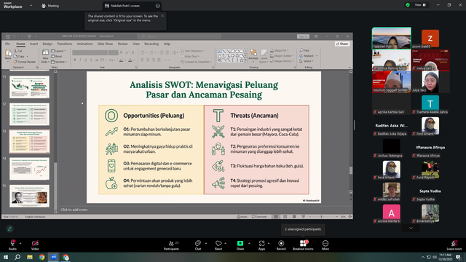Expand the participant gallery down chevron
Image resolution: width=466 pixels, height=262 pixels.
pos(411,228)
